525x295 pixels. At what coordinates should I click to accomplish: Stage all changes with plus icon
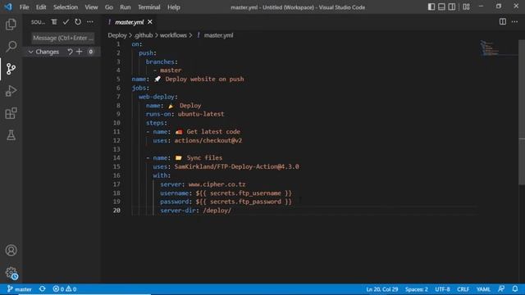coord(80,52)
